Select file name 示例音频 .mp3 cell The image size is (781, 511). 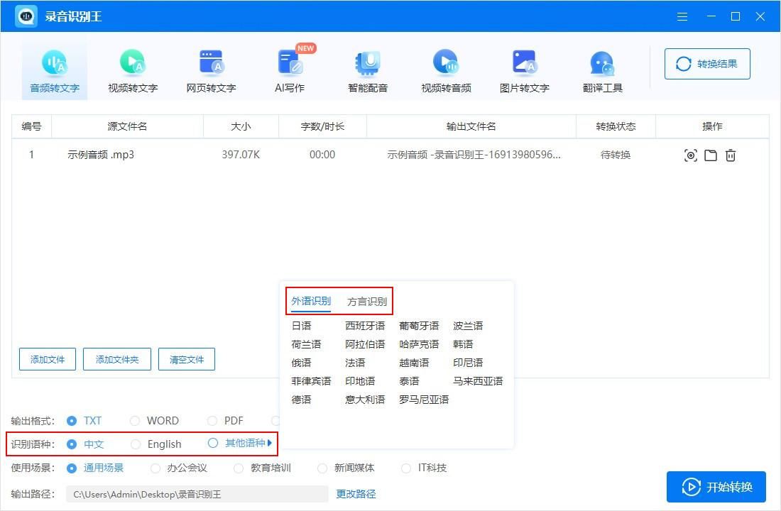tap(101, 155)
